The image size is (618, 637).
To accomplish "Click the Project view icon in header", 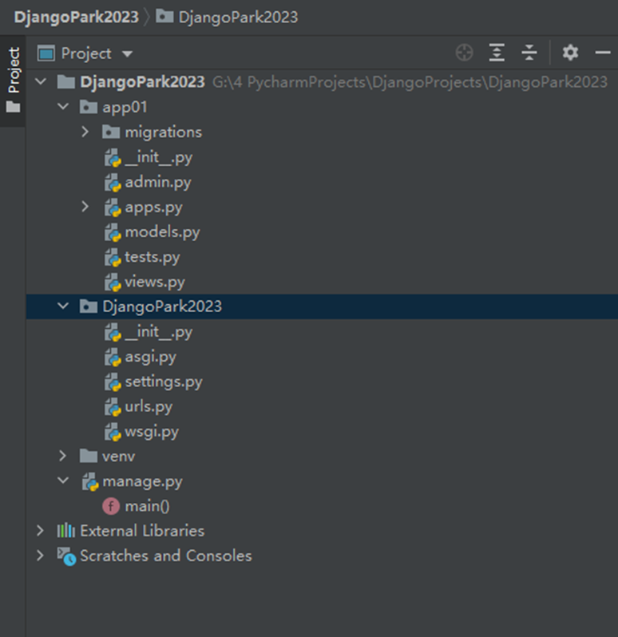I will coord(46,53).
